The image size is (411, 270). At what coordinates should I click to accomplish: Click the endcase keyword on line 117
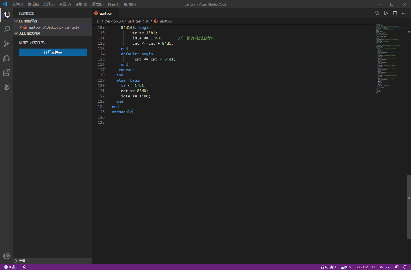coord(127,70)
